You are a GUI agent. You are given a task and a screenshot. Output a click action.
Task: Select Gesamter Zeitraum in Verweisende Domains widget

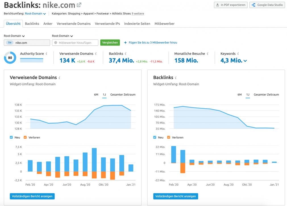(x=123, y=95)
